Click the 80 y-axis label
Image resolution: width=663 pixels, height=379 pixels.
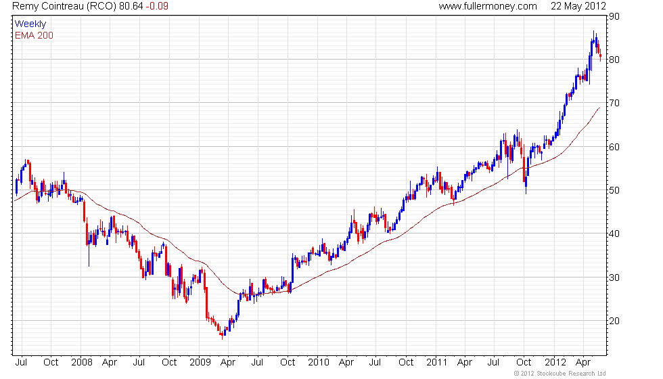pyautogui.click(x=614, y=60)
